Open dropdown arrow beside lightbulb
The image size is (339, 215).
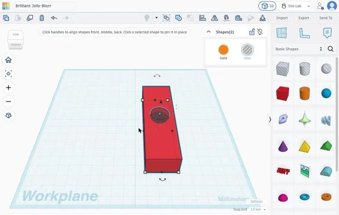pos(156,18)
